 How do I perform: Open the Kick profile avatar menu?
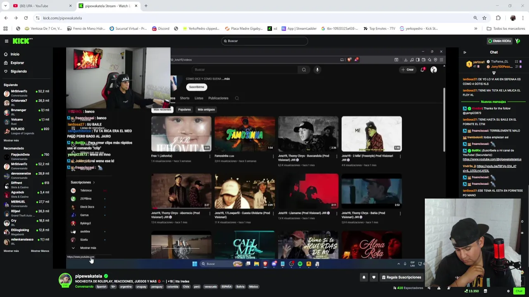[x=518, y=41]
